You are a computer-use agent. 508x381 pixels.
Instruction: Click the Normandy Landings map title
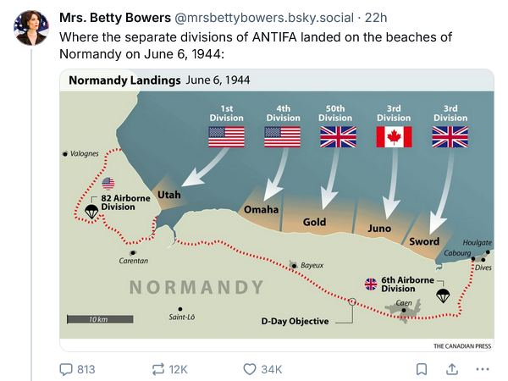pos(124,80)
